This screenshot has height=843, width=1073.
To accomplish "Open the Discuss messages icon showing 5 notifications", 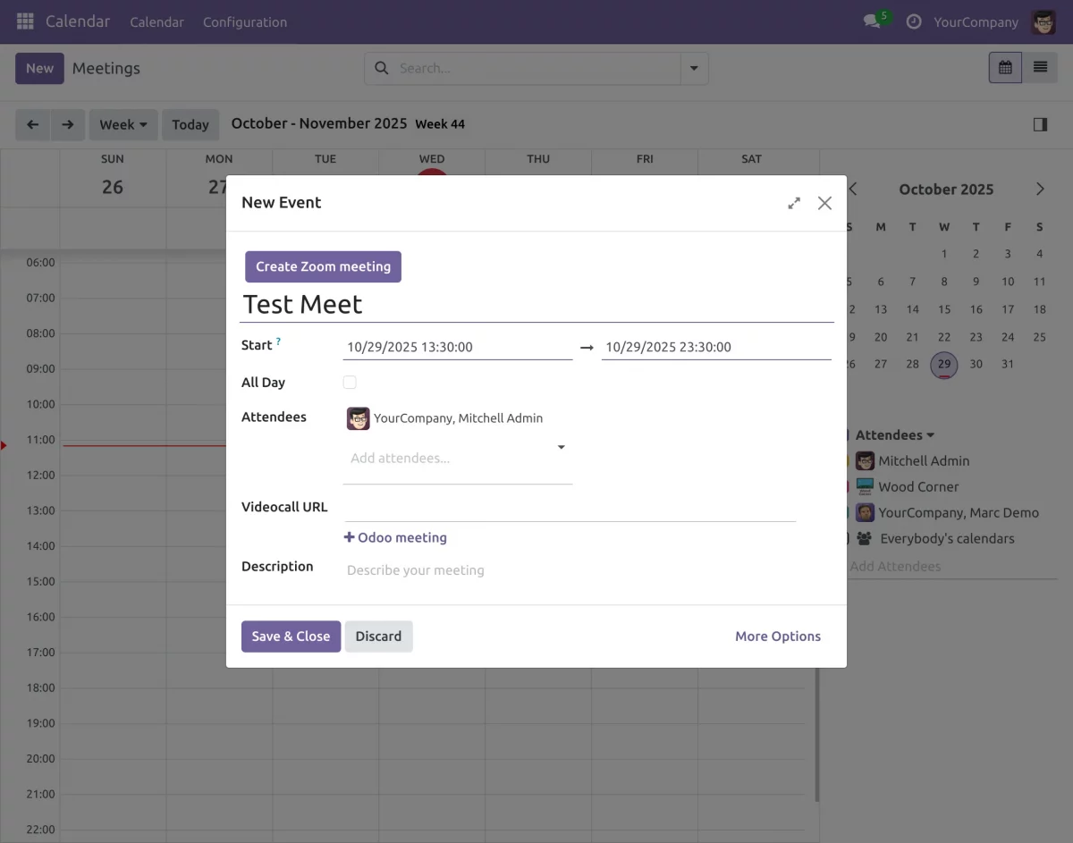I will [x=872, y=21].
